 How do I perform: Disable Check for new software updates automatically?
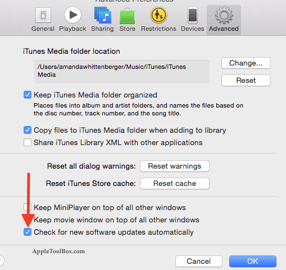(28, 232)
